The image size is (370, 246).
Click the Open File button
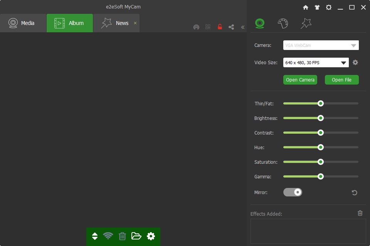(342, 80)
